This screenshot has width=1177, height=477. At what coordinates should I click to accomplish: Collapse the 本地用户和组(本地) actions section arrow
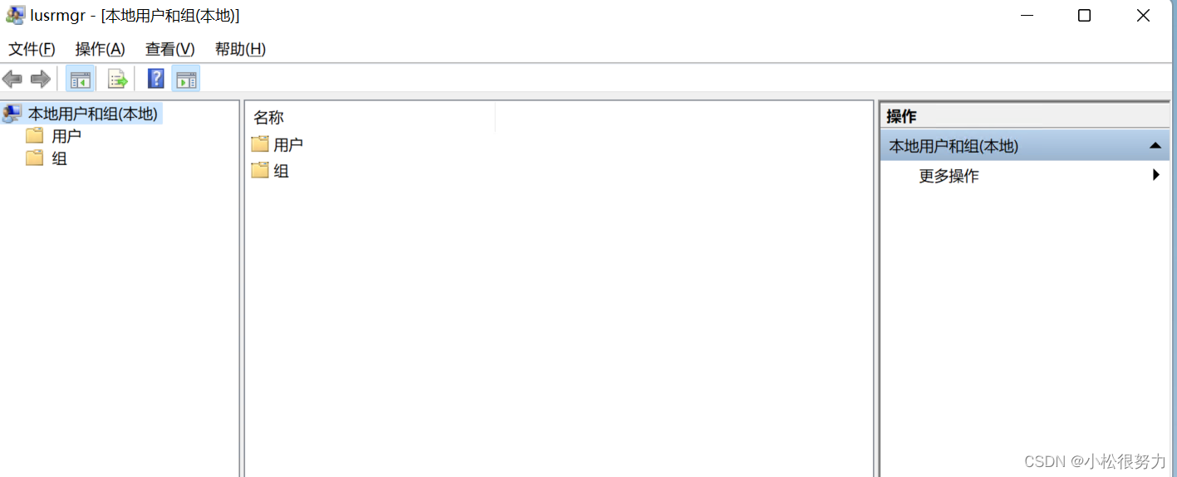pos(1155,146)
